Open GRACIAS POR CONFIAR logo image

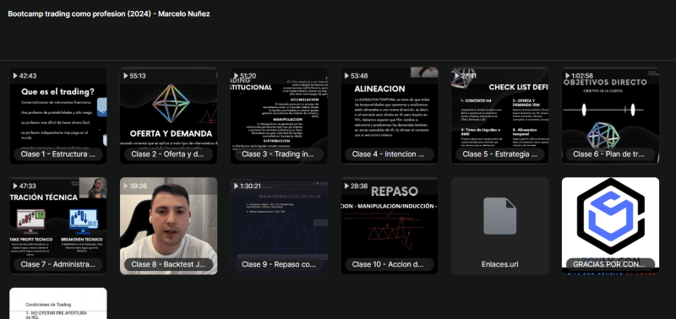tap(610, 226)
